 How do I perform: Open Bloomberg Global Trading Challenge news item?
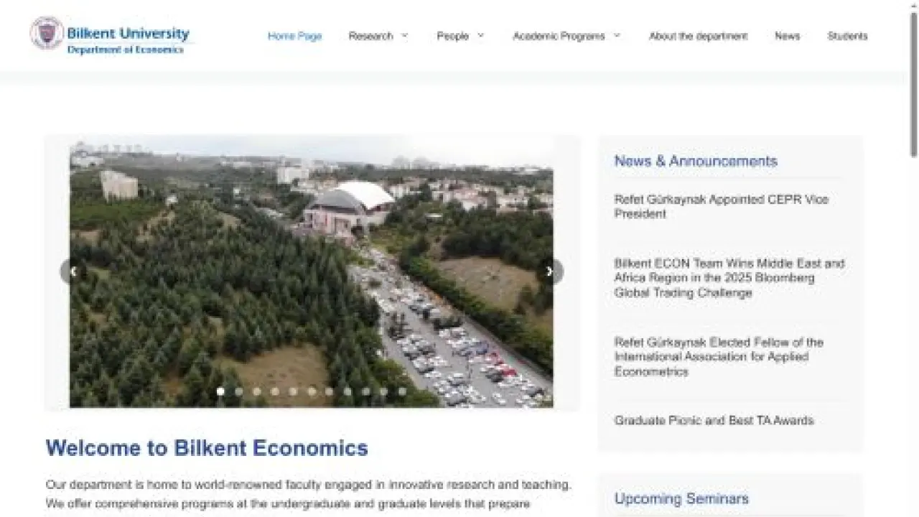(729, 278)
